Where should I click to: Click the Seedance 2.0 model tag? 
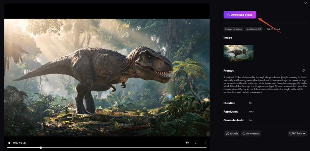[x=254, y=29]
